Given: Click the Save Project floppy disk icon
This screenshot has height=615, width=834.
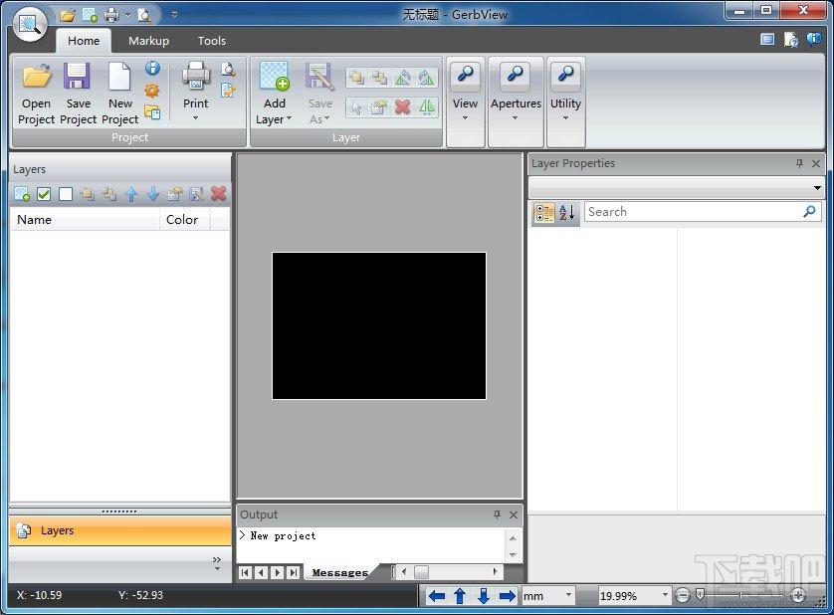Looking at the screenshot, I should point(77,76).
